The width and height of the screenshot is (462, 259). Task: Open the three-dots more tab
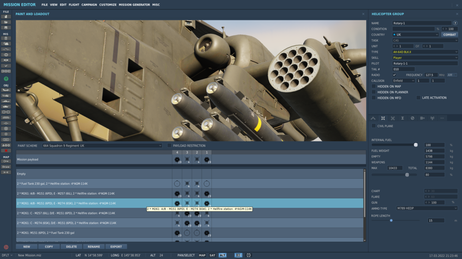442,118
